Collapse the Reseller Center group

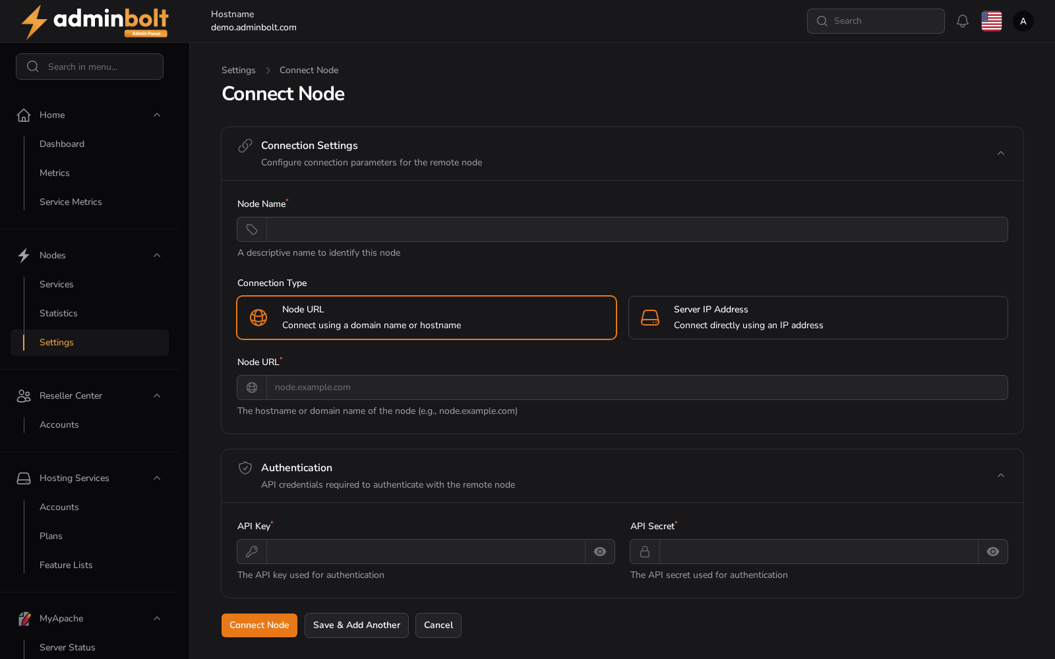click(x=157, y=396)
